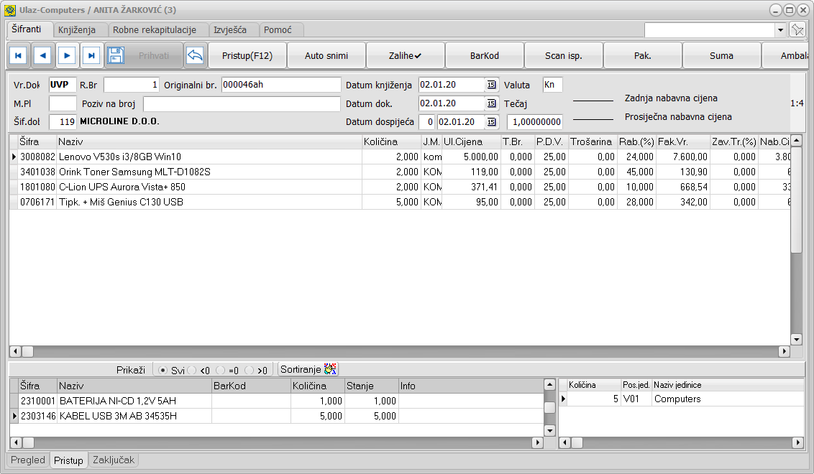Image resolution: width=814 pixels, height=474 pixels.
Task: Click the Valuta field showing Kn
Action: (x=552, y=85)
